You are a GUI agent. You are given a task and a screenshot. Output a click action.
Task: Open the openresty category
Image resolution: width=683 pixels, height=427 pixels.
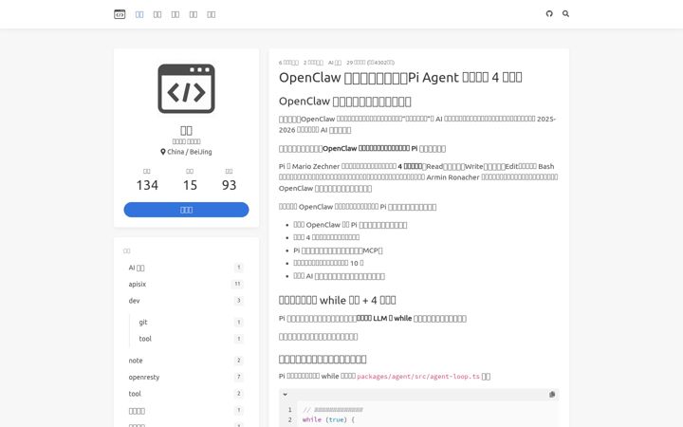coord(186,377)
